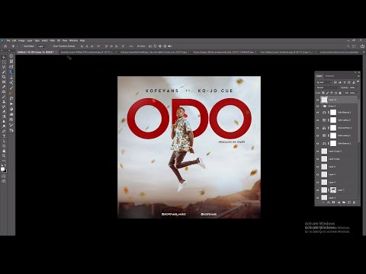Click the new adjustment layer icon
Viewport: 366px width, 274px height.
click(x=339, y=202)
